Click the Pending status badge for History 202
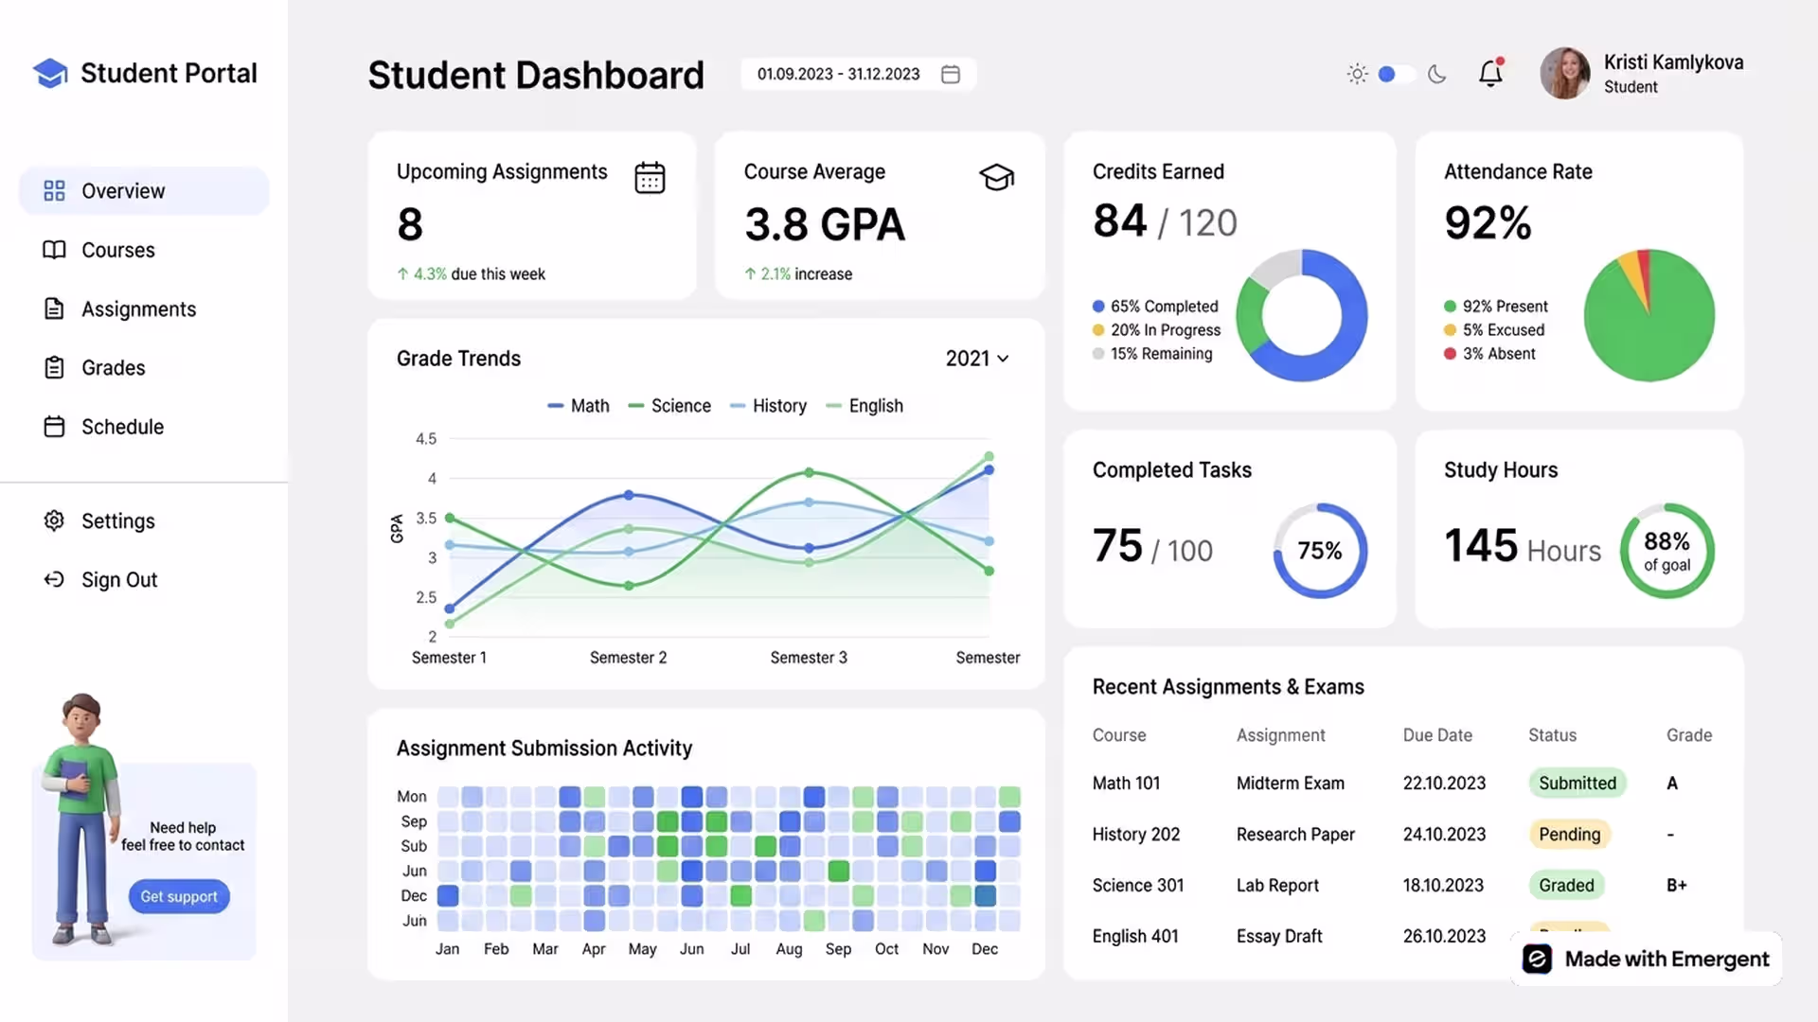 pyautogui.click(x=1569, y=834)
